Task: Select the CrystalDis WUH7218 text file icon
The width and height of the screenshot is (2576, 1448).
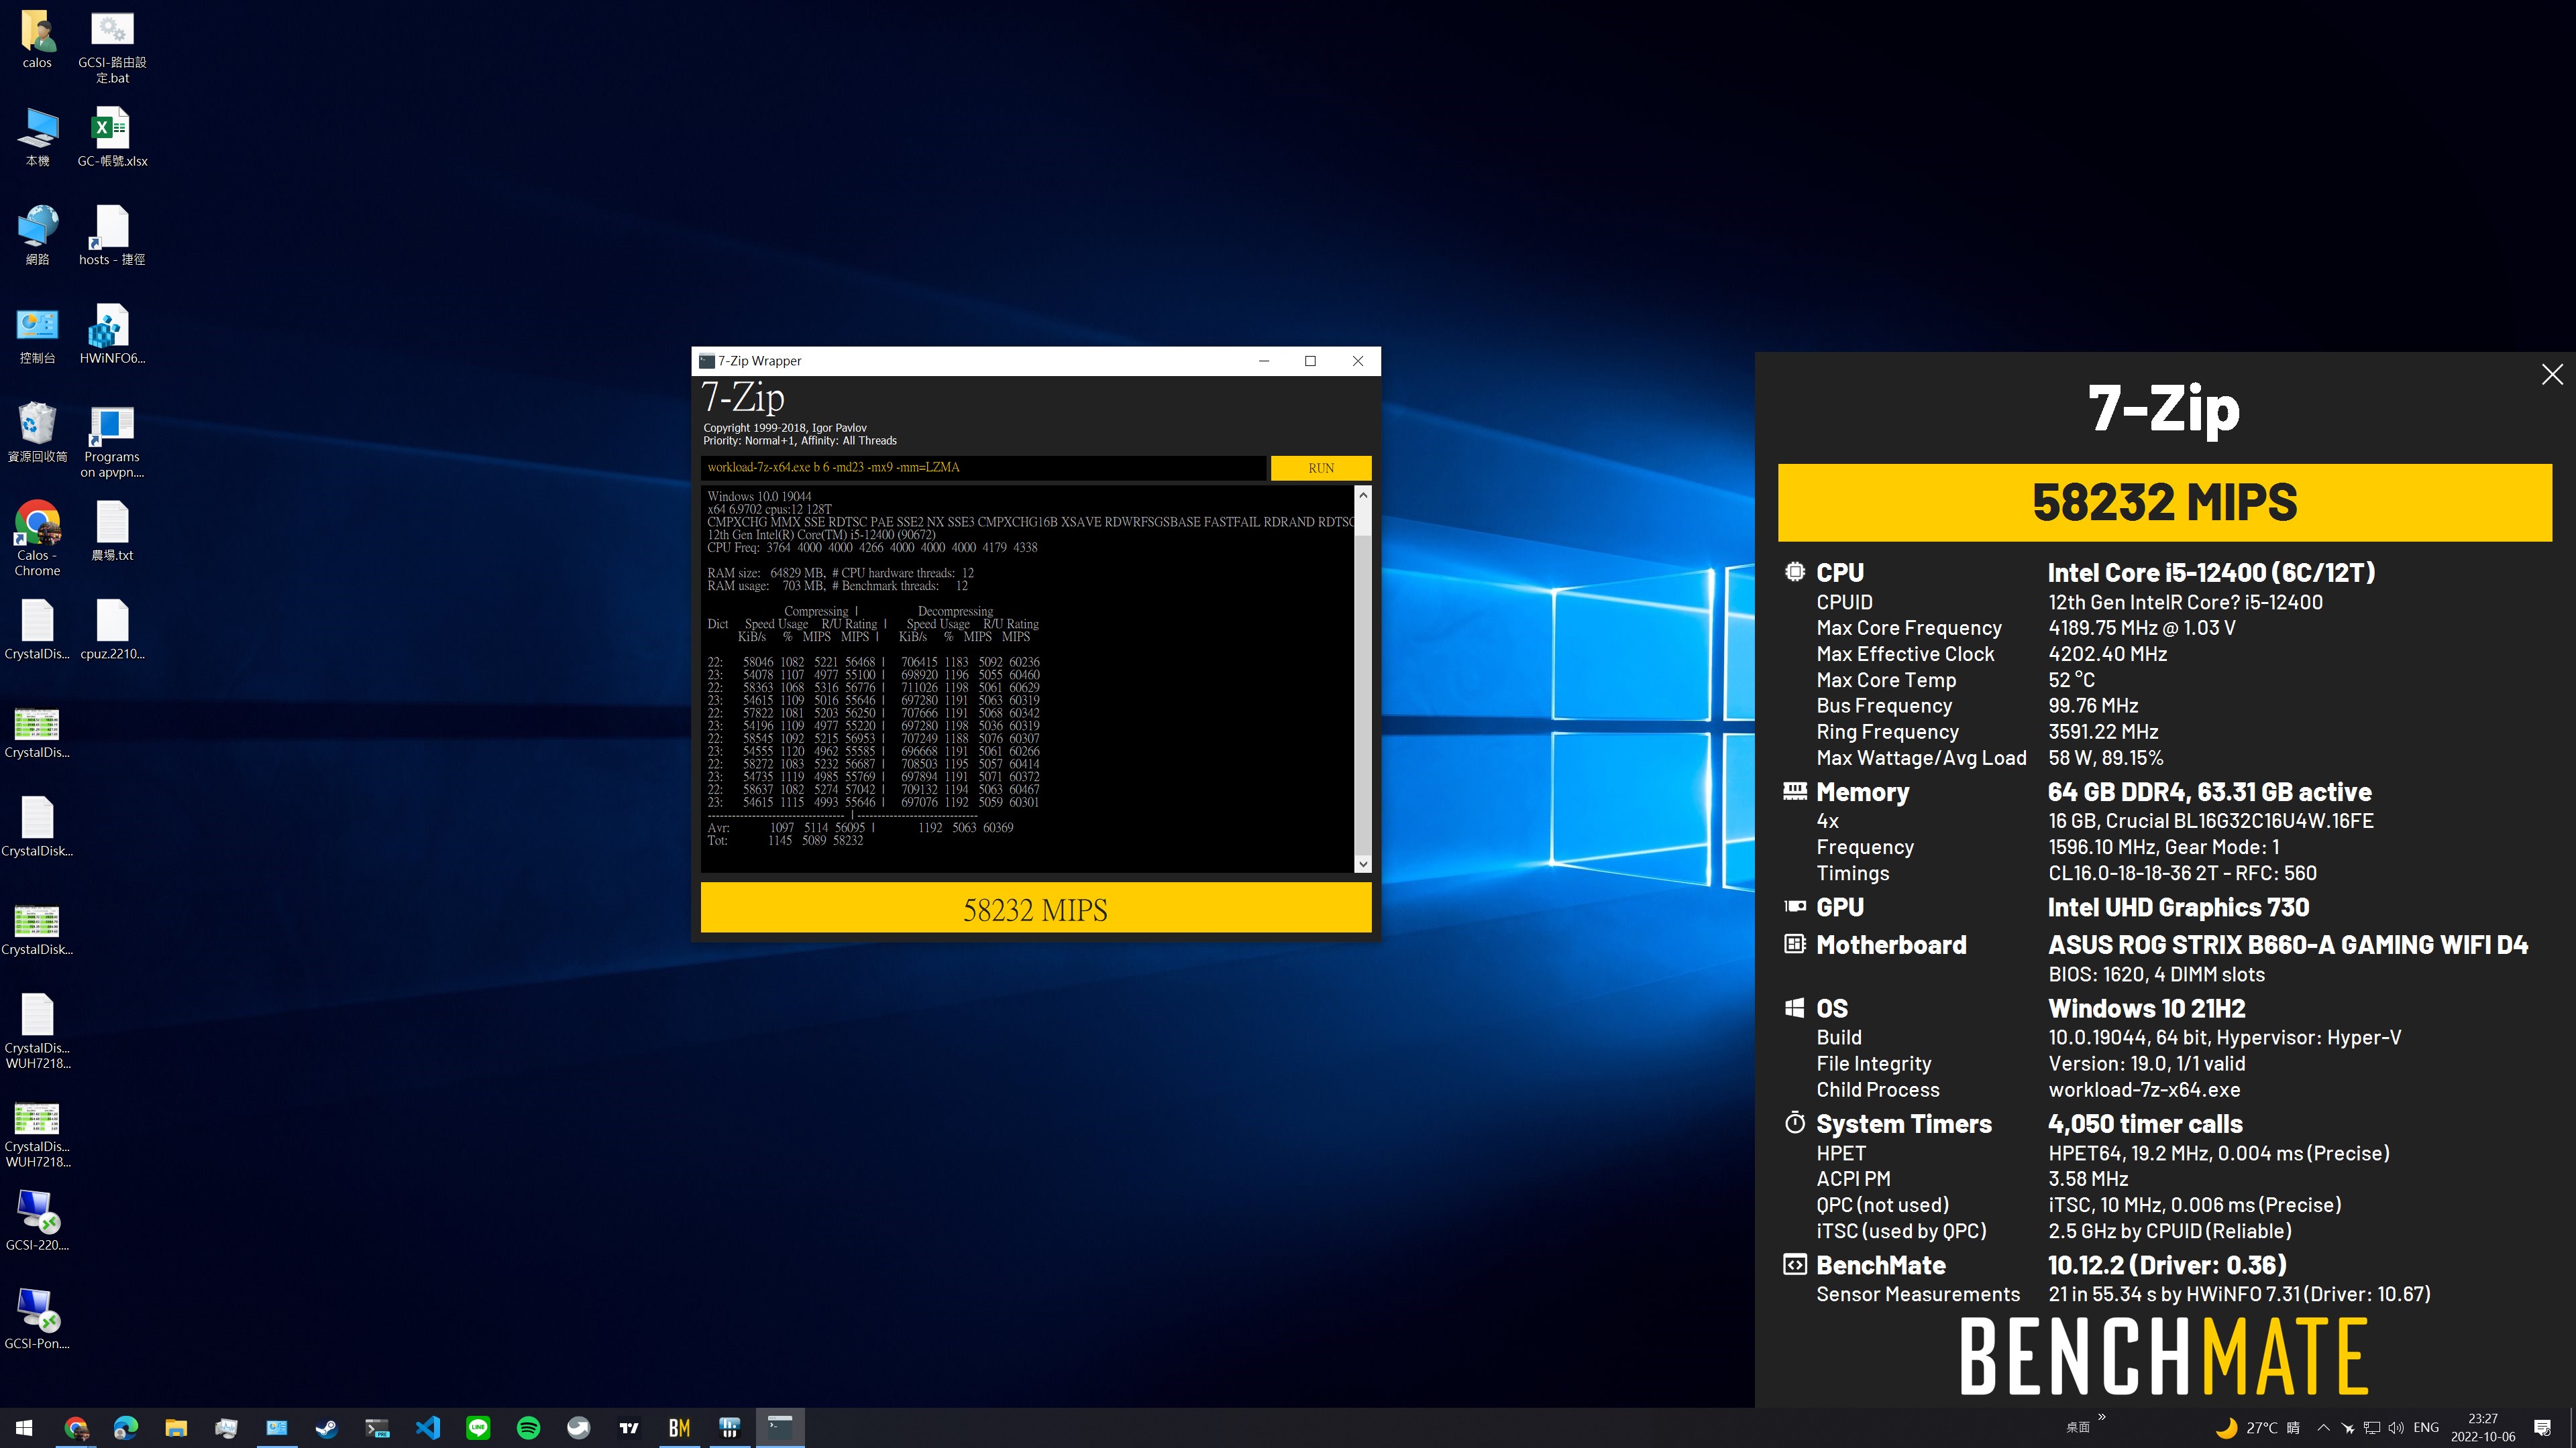Action: pos(37,1031)
